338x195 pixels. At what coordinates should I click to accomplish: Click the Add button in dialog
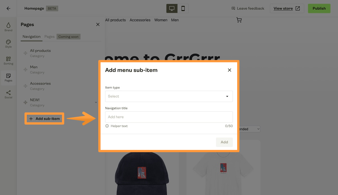pos(224,142)
